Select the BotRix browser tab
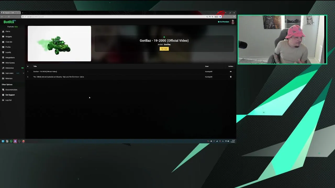This screenshot has height=188, width=335. pyautogui.click(x=10, y=13)
